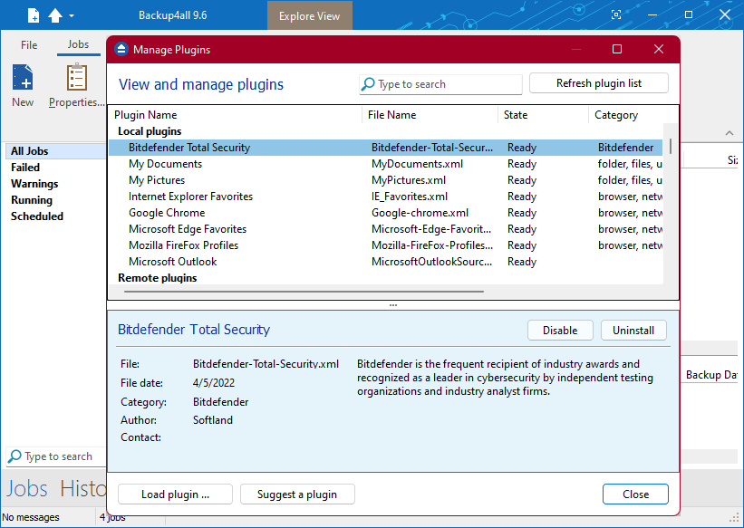The width and height of the screenshot is (744, 528).
Task: Focus the jobs search field
Action: (x=57, y=456)
